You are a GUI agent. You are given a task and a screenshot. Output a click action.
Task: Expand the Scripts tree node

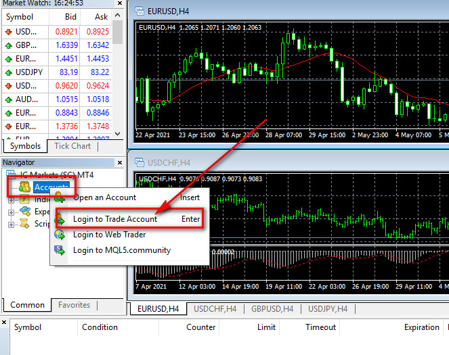[11, 224]
